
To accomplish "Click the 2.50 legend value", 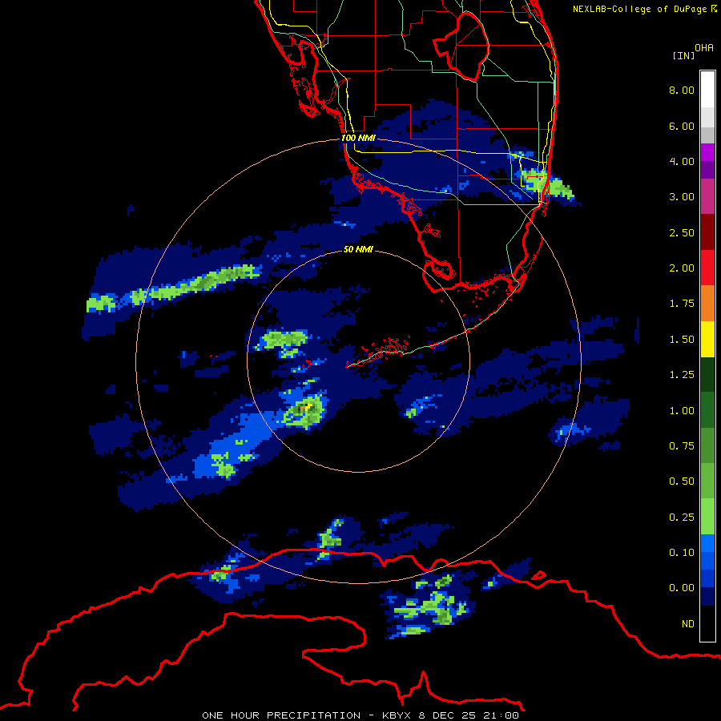I will coord(682,232).
